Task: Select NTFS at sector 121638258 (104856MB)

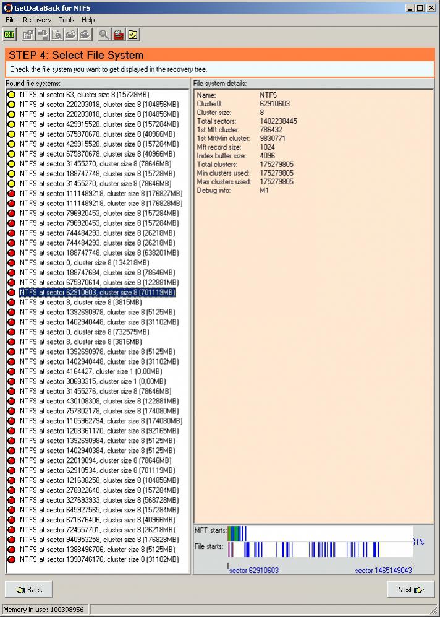Action: [99, 480]
